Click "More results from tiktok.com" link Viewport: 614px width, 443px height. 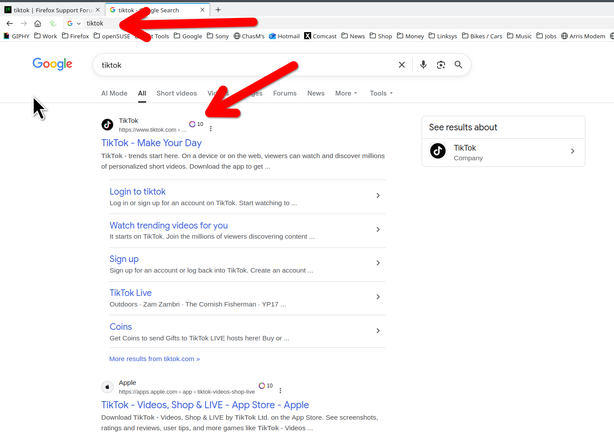[154, 359]
